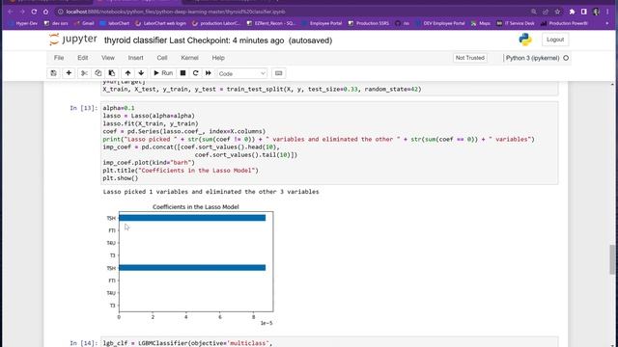Screen dimensions: 618x347
Task: Open the browser side panel icon
Action: coord(583,12)
